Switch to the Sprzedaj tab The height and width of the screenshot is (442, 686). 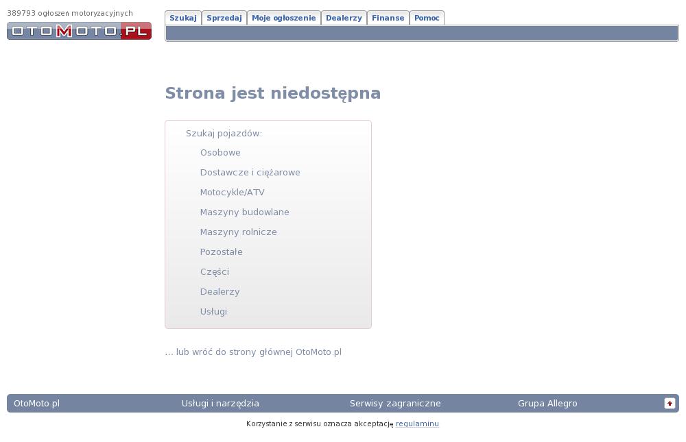224,18
